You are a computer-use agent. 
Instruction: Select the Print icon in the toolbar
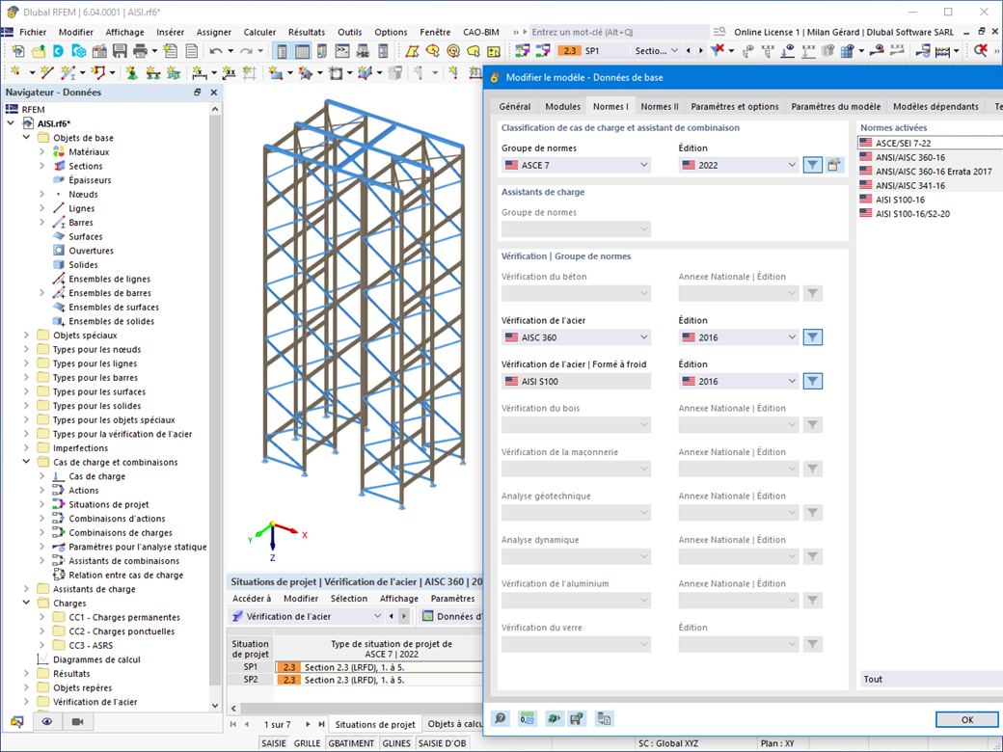pyautogui.click(x=138, y=50)
